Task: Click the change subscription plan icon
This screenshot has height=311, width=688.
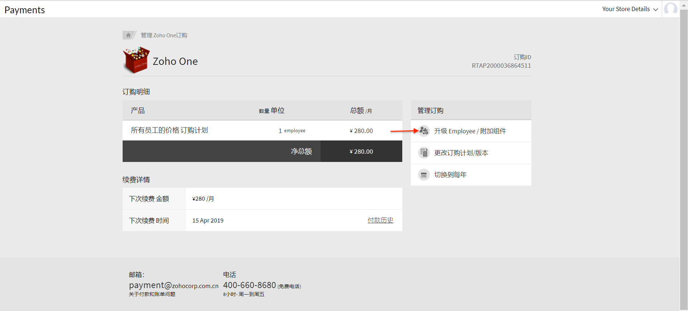Action: (424, 153)
